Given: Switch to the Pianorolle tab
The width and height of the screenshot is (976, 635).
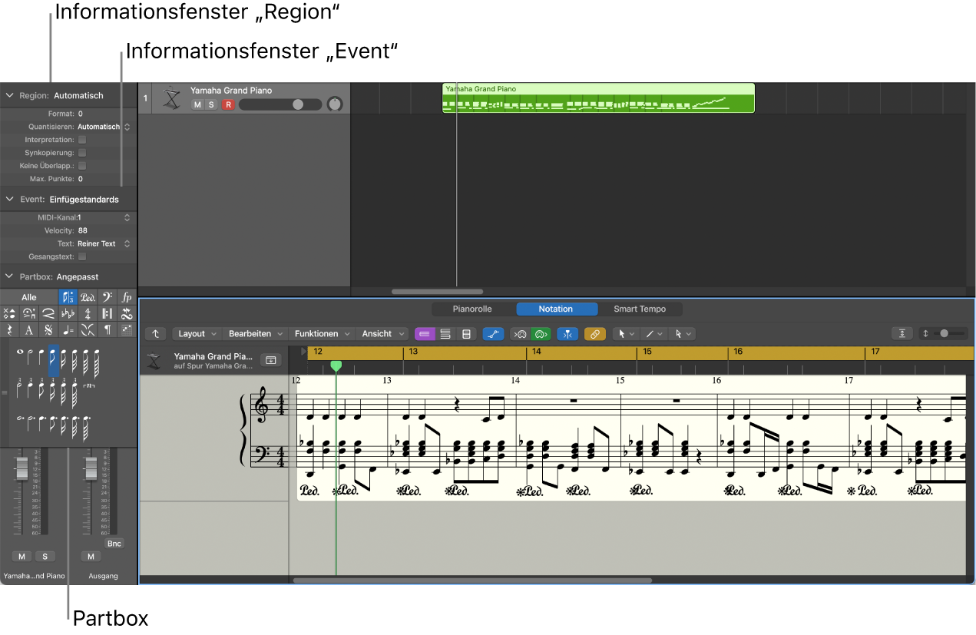Looking at the screenshot, I should click(x=472, y=309).
